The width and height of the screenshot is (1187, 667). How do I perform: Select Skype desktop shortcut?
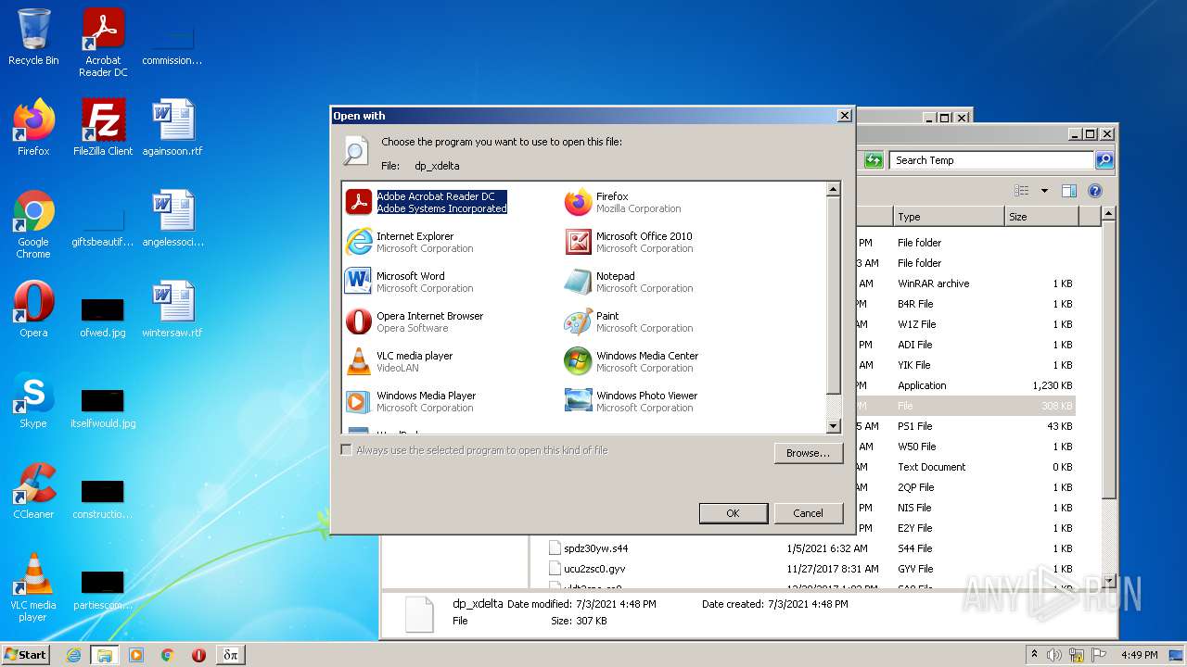pyautogui.click(x=33, y=400)
